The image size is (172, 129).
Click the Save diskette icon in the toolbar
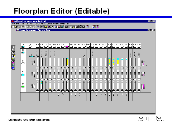(20, 27)
